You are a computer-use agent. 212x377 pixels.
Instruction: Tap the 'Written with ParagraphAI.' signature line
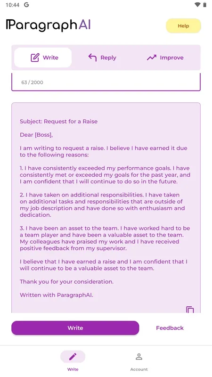57,295
